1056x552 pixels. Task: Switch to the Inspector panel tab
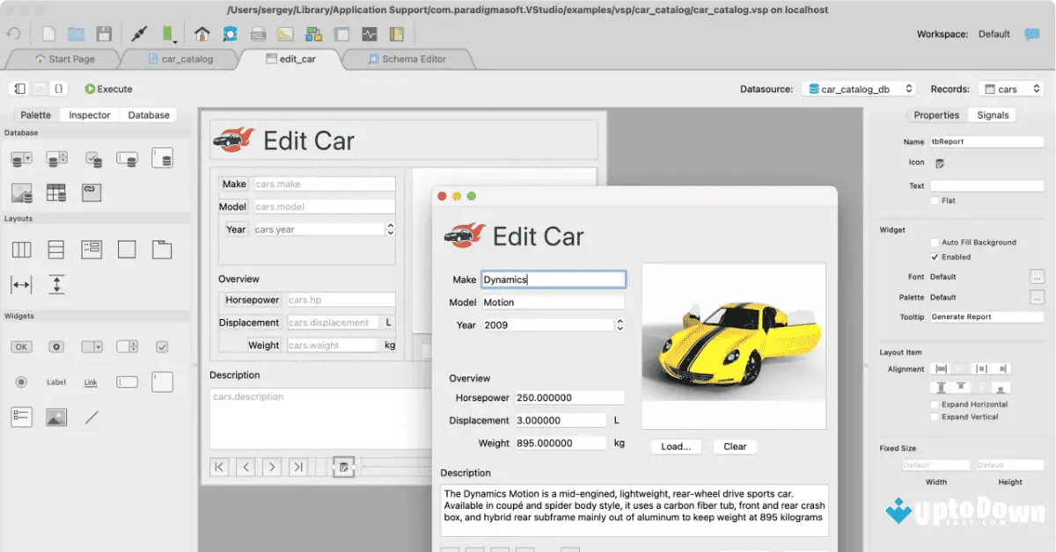click(x=90, y=115)
